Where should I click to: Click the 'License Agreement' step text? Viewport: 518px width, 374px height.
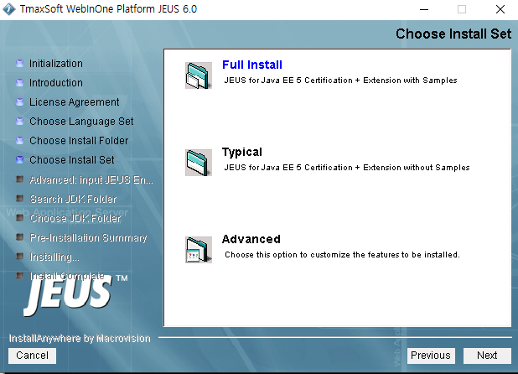coord(75,102)
